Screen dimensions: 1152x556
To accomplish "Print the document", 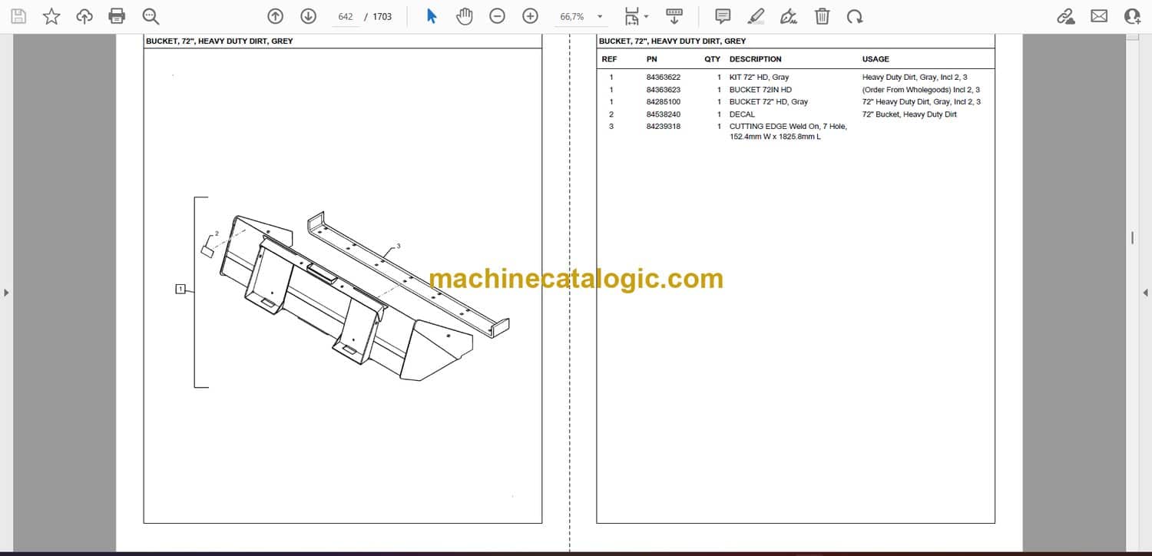I will pyautogui.click(x=117, y=16).
